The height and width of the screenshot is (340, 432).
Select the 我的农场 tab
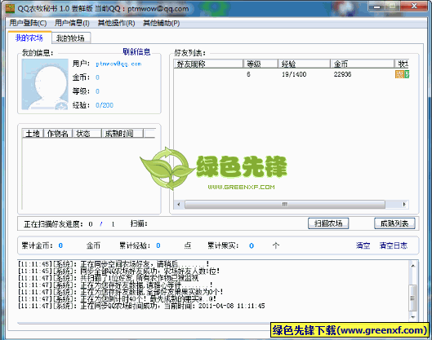coord(29,38)
